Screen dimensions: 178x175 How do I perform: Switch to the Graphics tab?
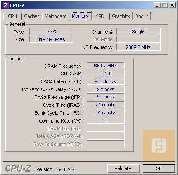[121, 16]
